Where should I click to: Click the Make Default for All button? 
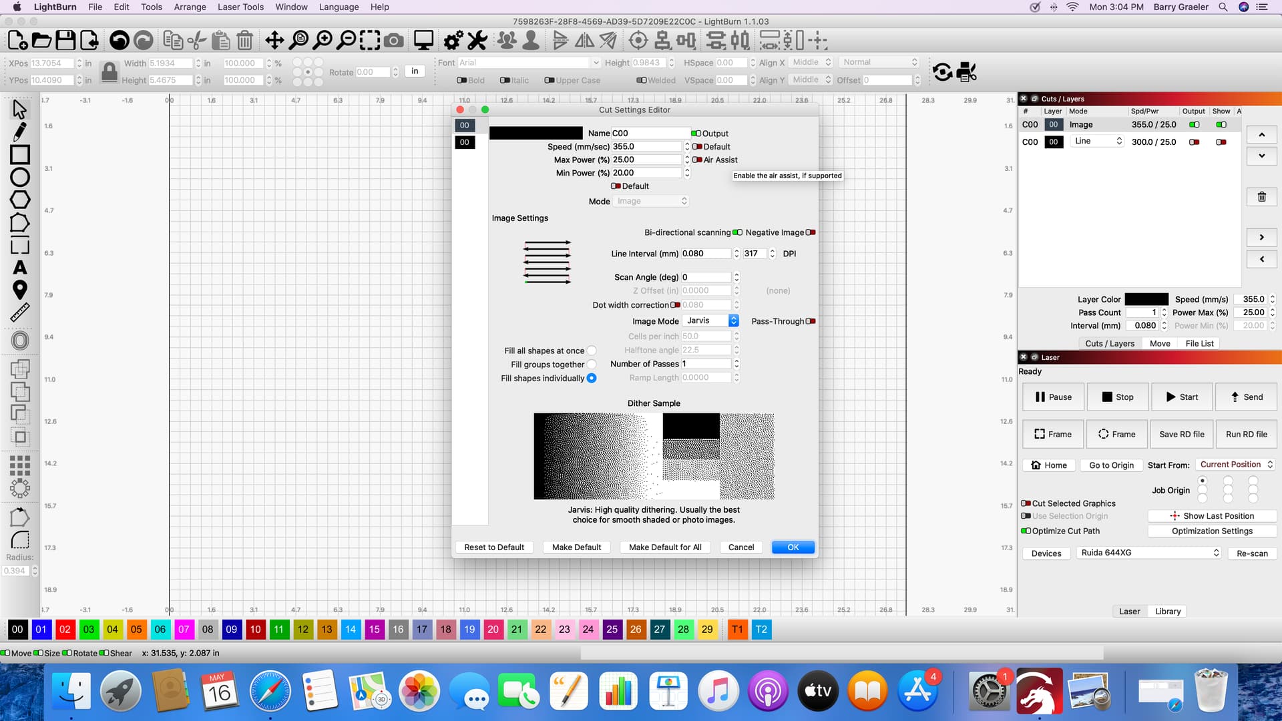point(665,547)
